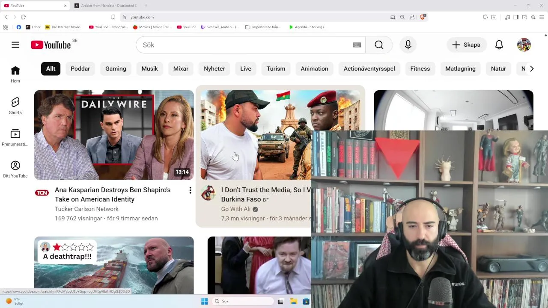Select the Poddar filter chip
This screenshot has width=548, height=308.
[x=80, y=68]
